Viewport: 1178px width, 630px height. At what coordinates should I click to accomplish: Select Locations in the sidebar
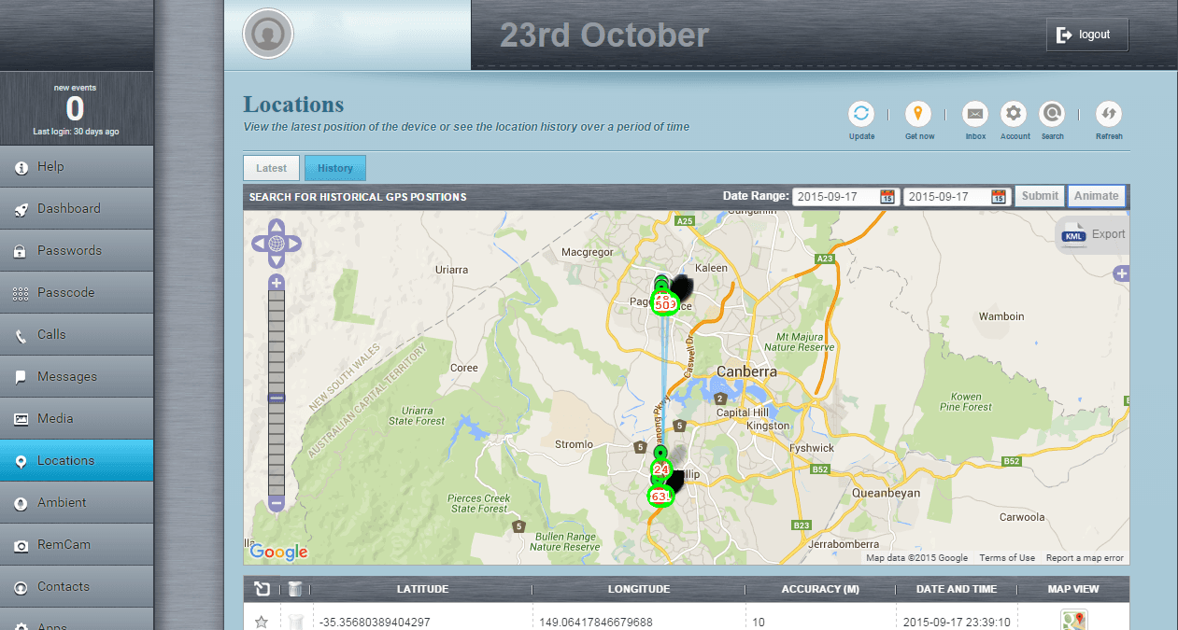click(x=77, y=460)
